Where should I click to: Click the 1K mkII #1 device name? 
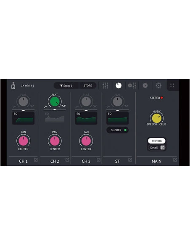(28, 86)
